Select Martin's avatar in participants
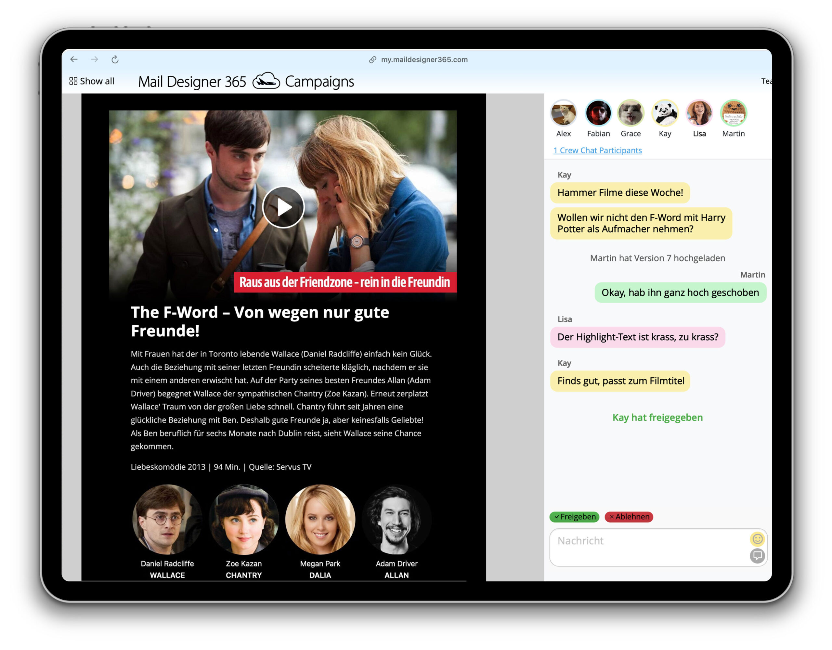The height and width of the screenshot is (650, 832). click(x=733, y=113)
